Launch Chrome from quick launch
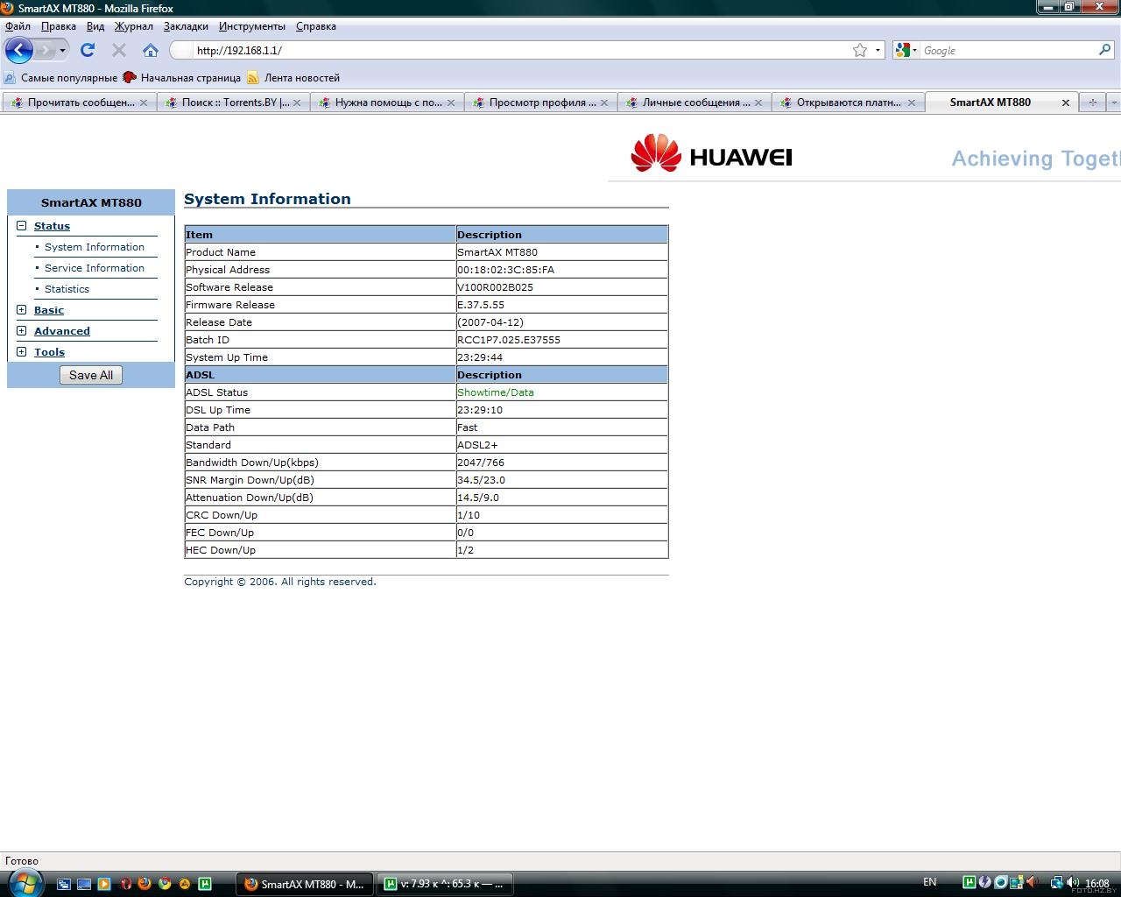Viewport: 1121px width, 897px height. [165, 884]
